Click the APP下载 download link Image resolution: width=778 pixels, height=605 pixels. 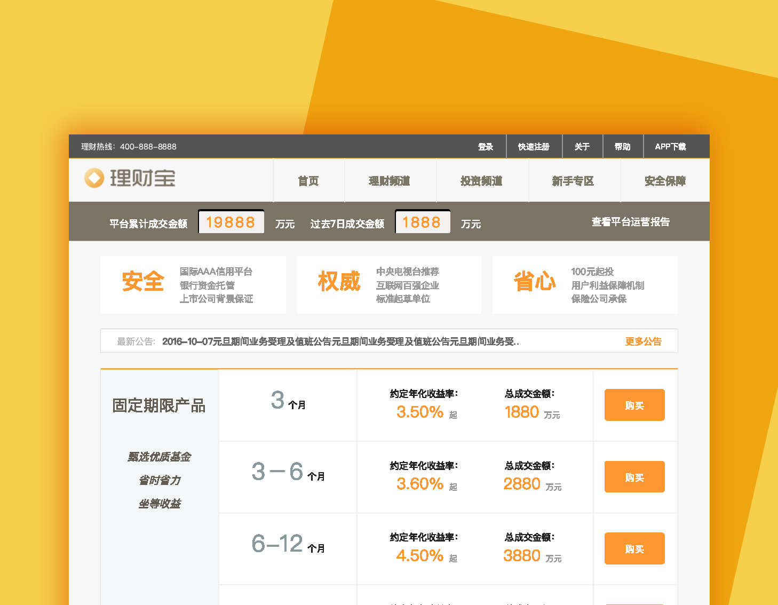point(670,147)
